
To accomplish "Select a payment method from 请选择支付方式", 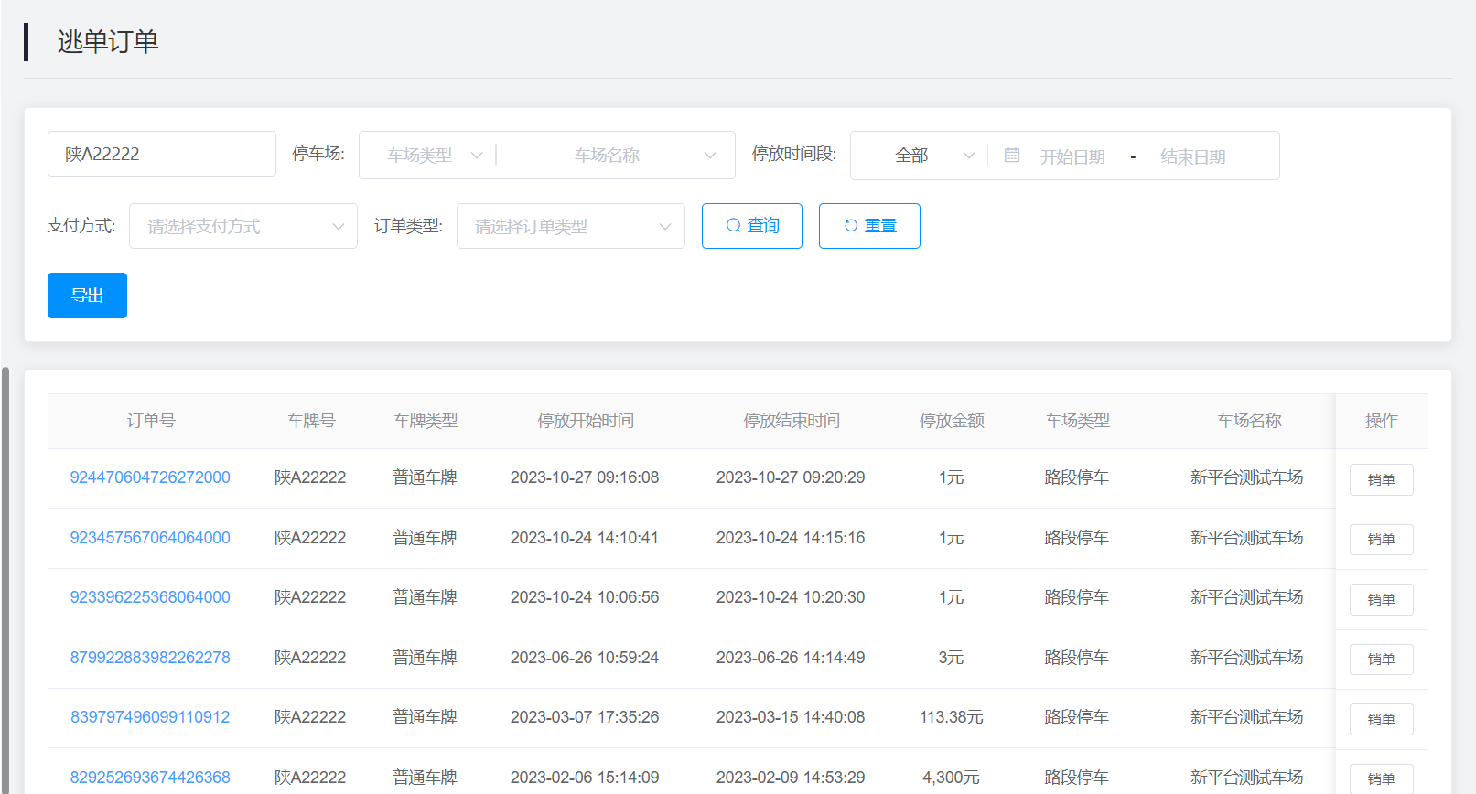I will tap(243, 226).
